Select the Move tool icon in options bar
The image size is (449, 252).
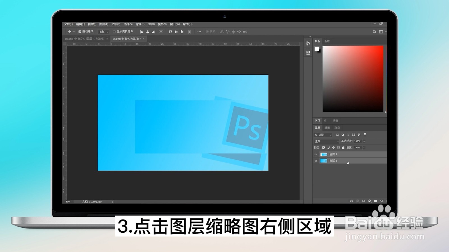tap(69, 32)
